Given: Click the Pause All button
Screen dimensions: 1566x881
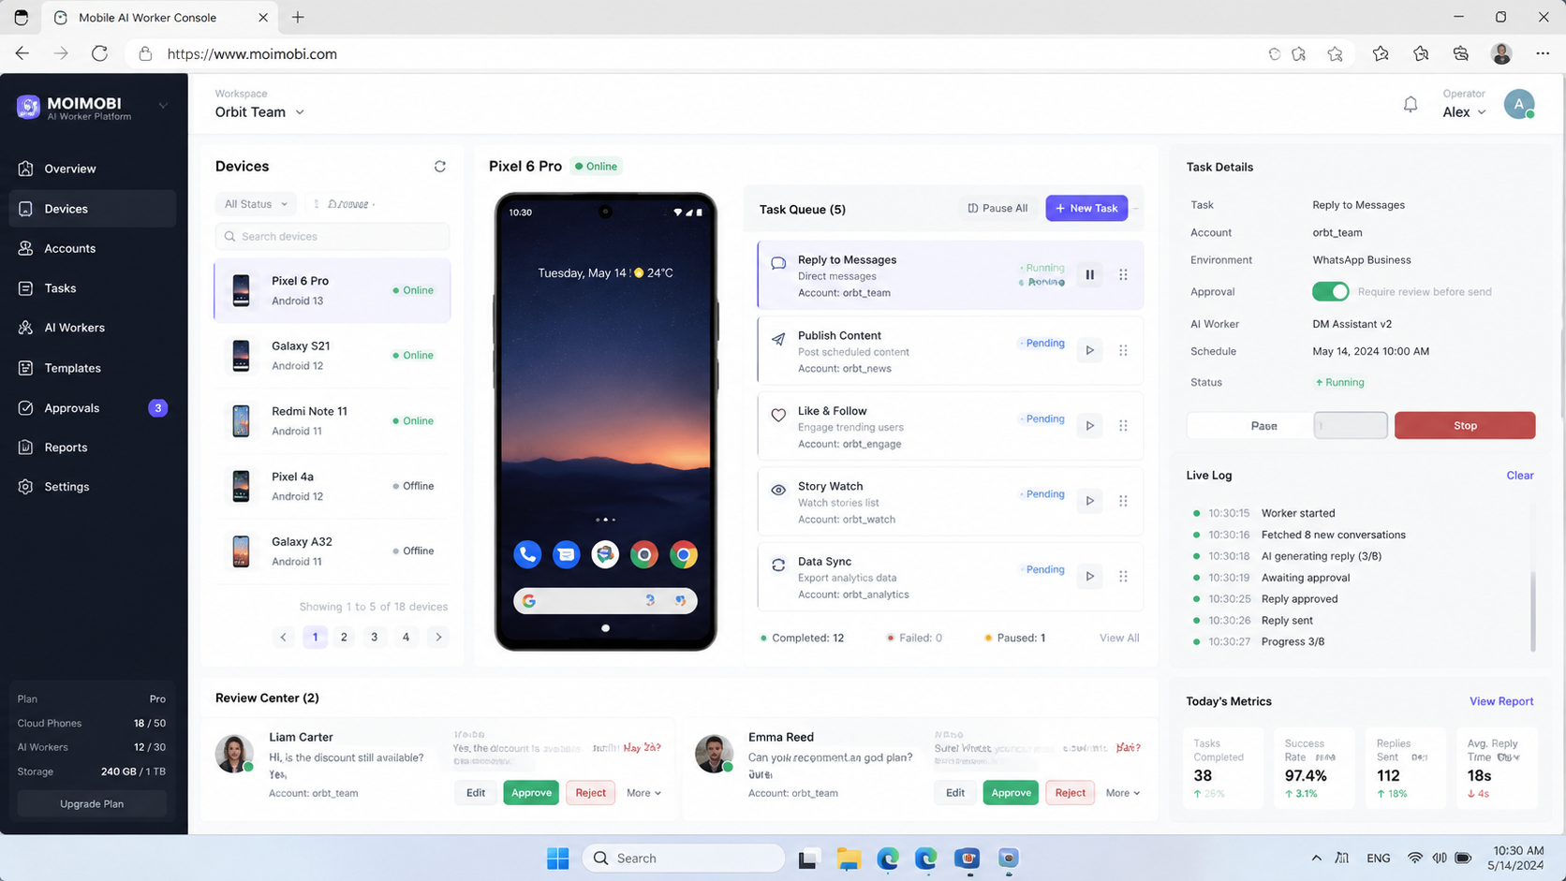Looking at the screenshot, I should 997,209.
